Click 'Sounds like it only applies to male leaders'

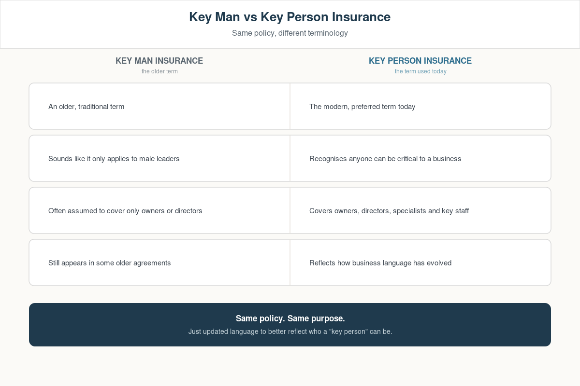point(114,159)
